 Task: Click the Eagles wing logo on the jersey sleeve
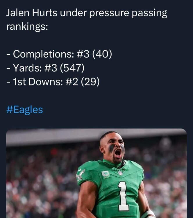pyautogui.click(x=80, y=175)
